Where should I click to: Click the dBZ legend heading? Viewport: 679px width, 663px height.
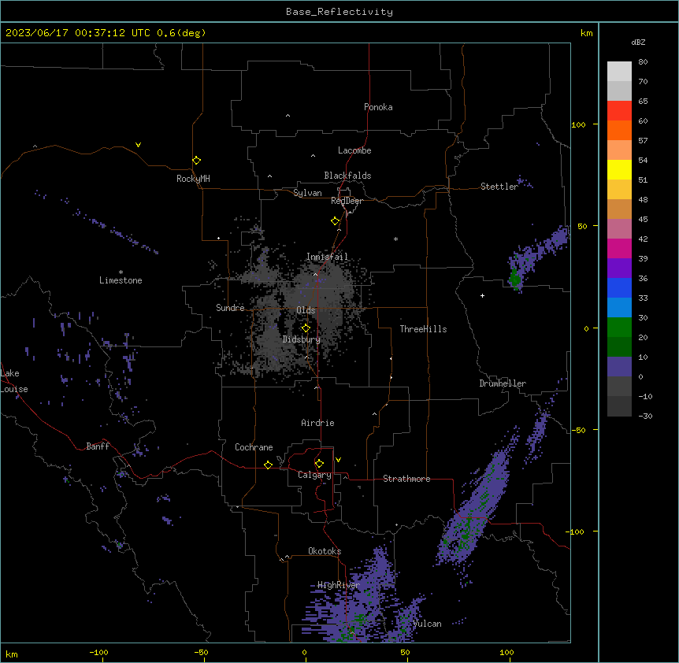tap(638, 42)
